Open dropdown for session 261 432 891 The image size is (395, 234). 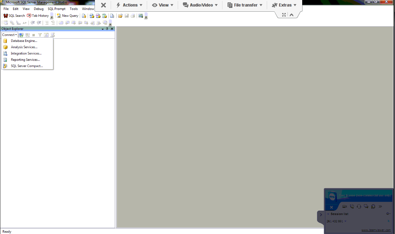(x=345, y=221)
